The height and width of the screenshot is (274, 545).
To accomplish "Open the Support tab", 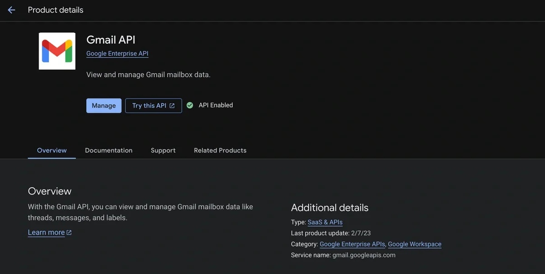I will pyautogui.click(x=163, y=150).
